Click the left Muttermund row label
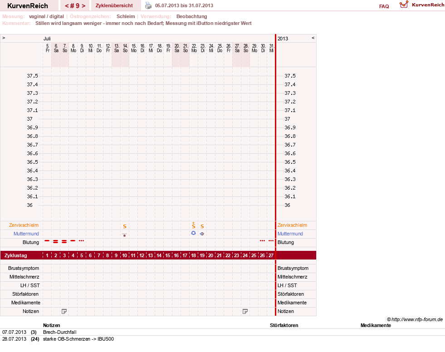The height and width of the screenshot is (352, 445). [26, 234]
